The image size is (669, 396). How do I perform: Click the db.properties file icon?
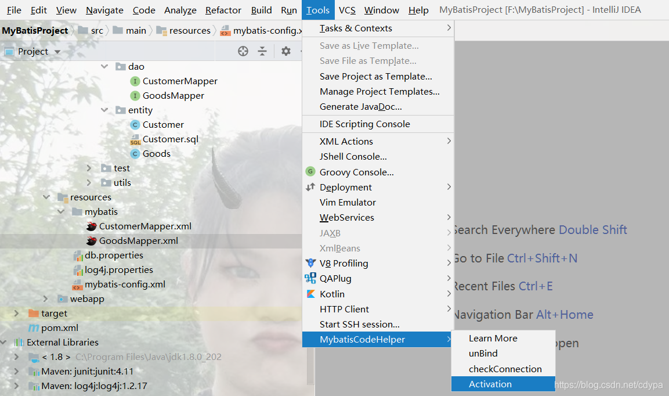78,256
